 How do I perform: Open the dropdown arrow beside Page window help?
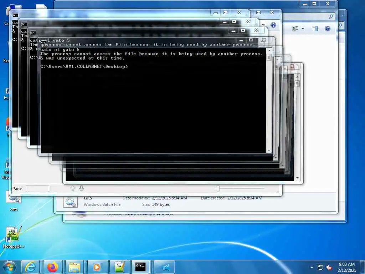point(263,24)
